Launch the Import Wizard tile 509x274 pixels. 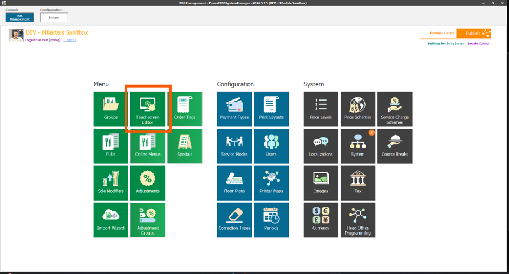[110, 220]
